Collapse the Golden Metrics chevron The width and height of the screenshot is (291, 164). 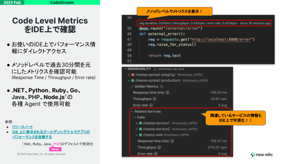(x=132, y=86)
